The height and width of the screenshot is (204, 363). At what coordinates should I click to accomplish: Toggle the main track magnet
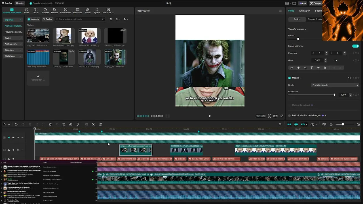(x=289, y=124)
